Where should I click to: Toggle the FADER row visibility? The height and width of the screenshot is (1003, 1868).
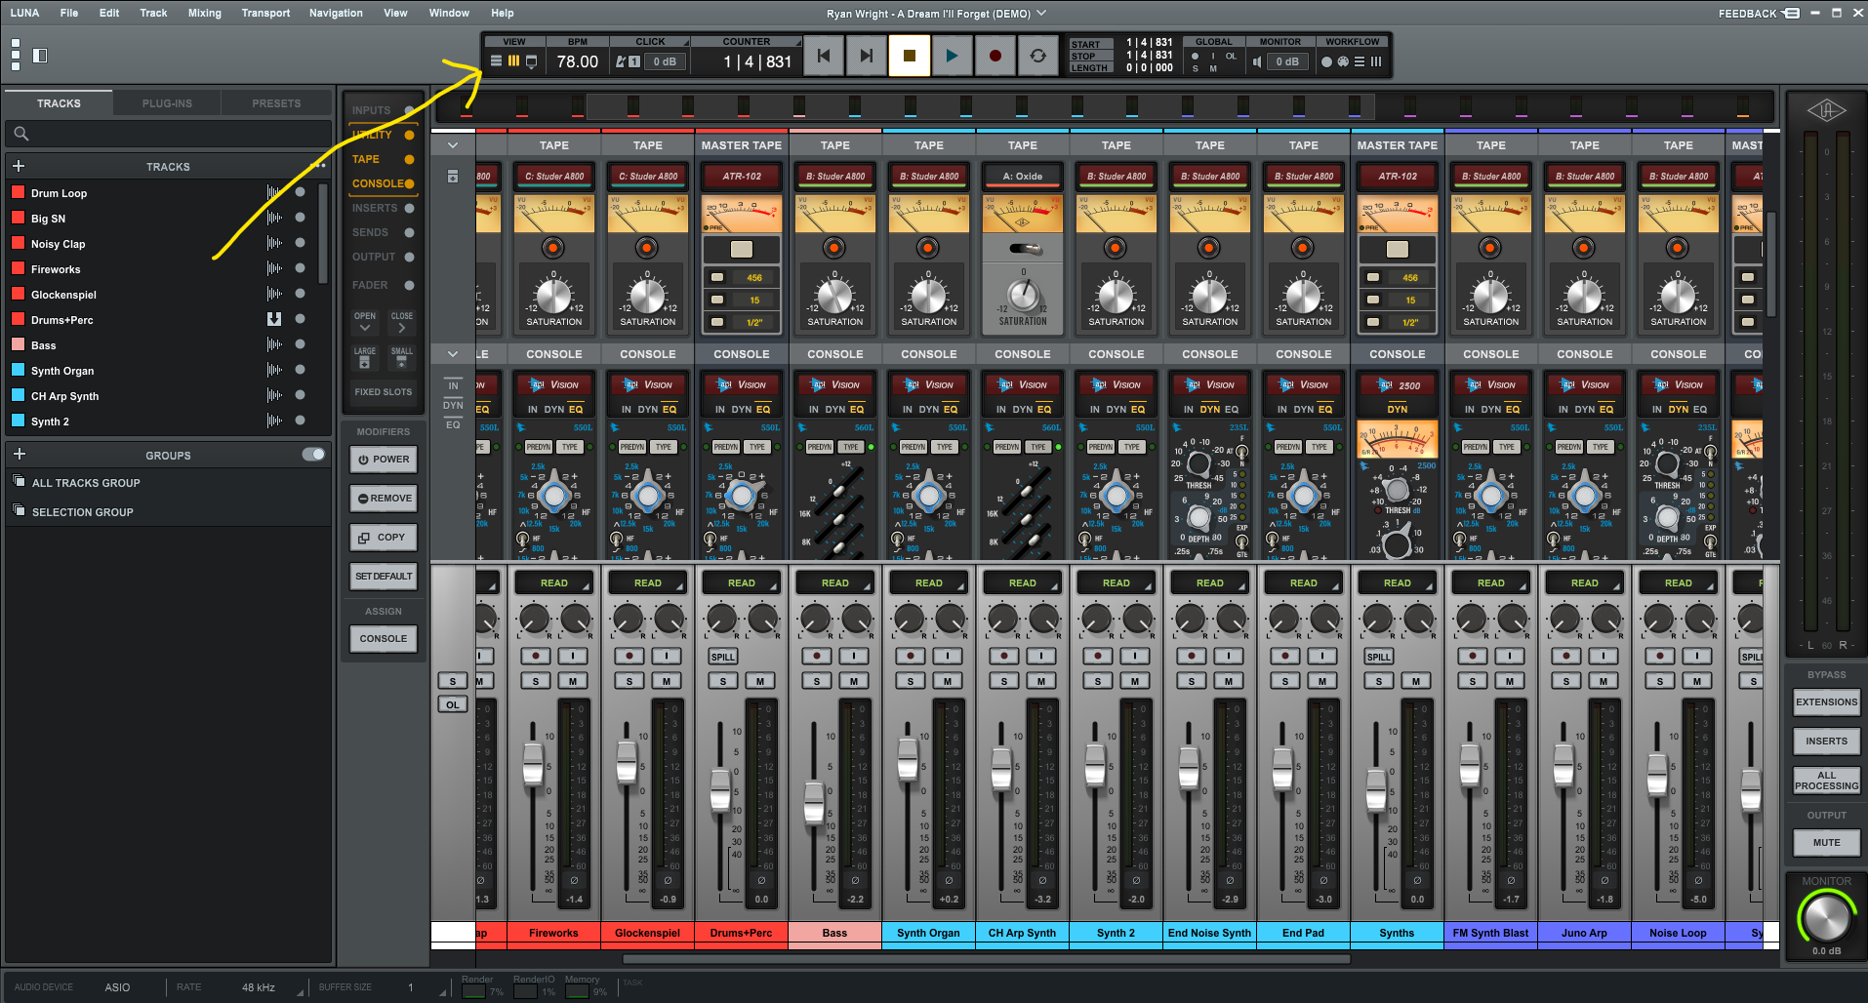point(409,285)
